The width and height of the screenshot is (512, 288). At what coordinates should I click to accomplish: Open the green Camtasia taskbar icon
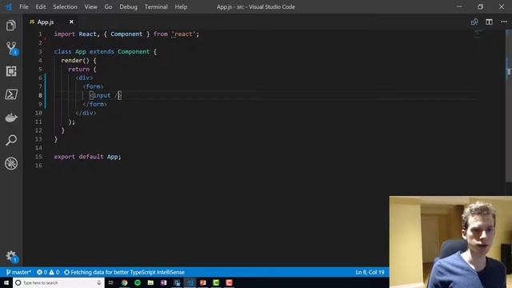[x=216, y=282]
